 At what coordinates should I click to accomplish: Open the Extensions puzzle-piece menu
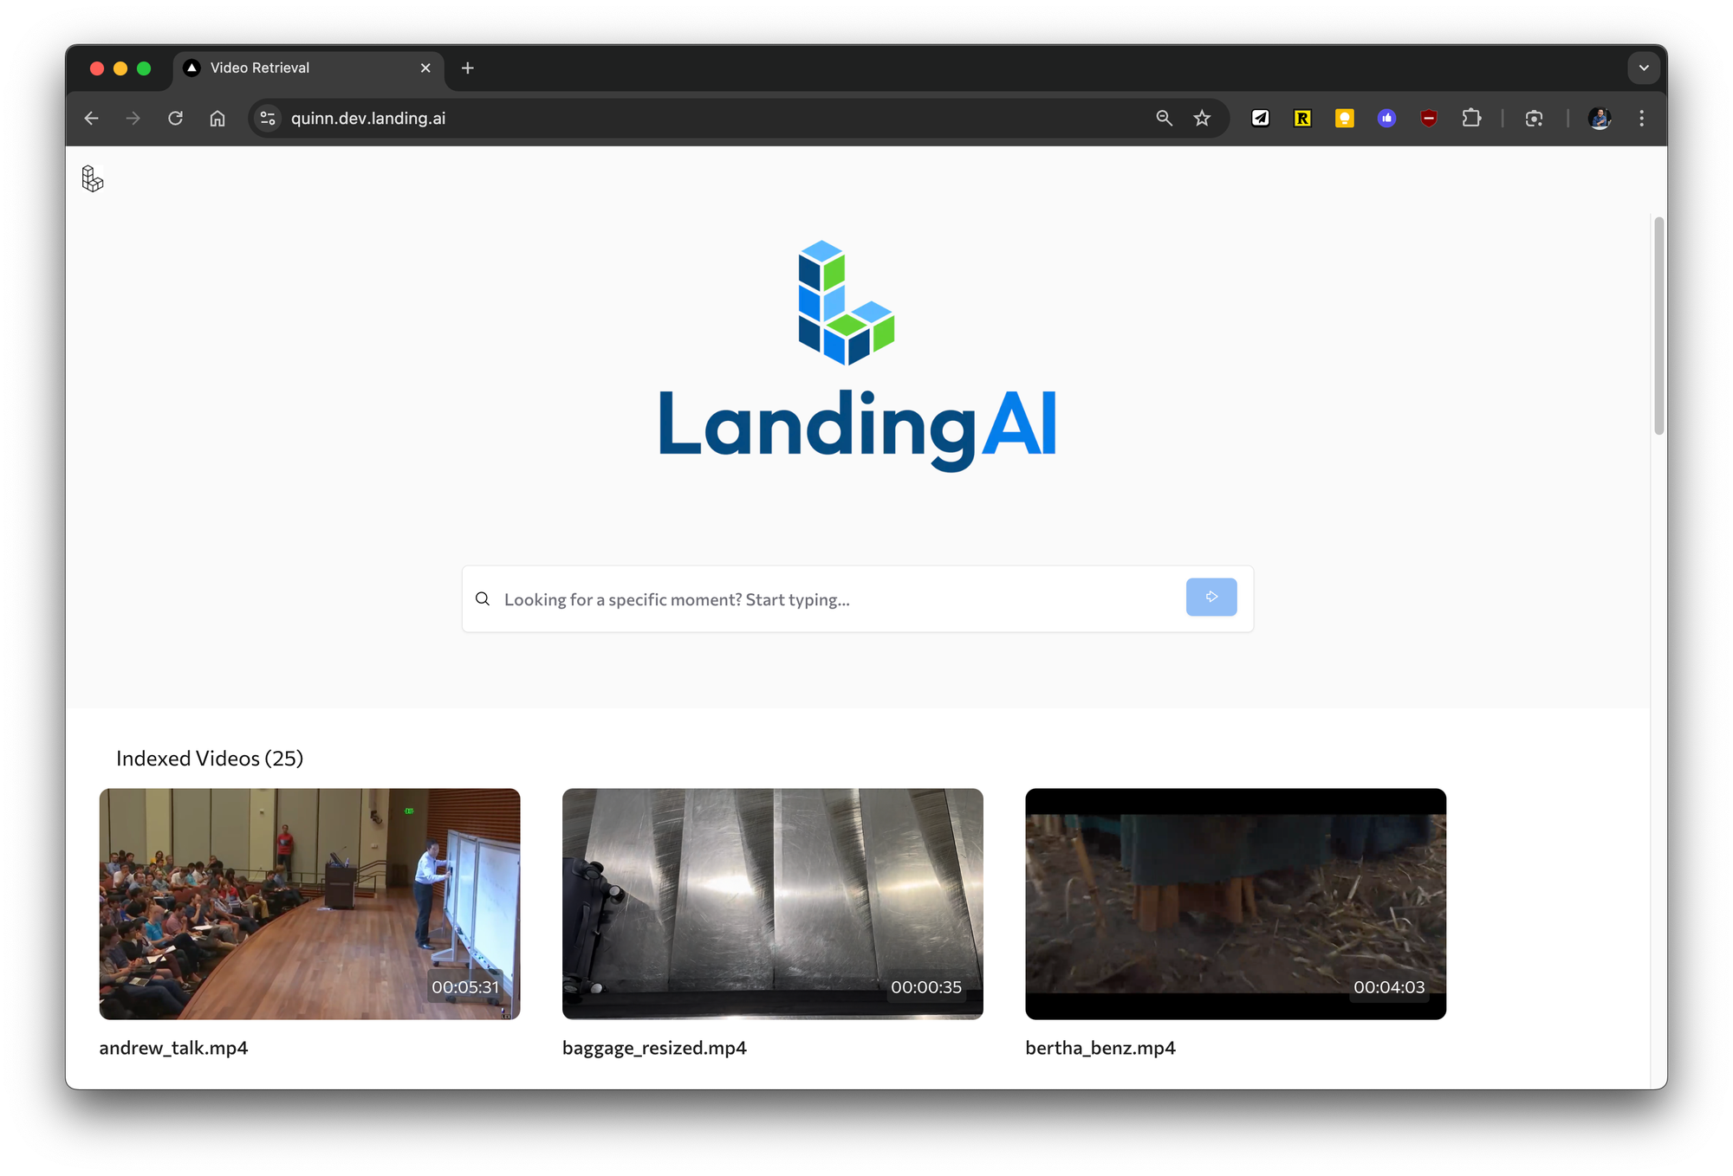1471,119
